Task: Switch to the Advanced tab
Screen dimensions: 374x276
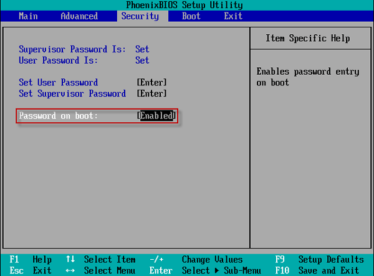Action: click(79, 16)
